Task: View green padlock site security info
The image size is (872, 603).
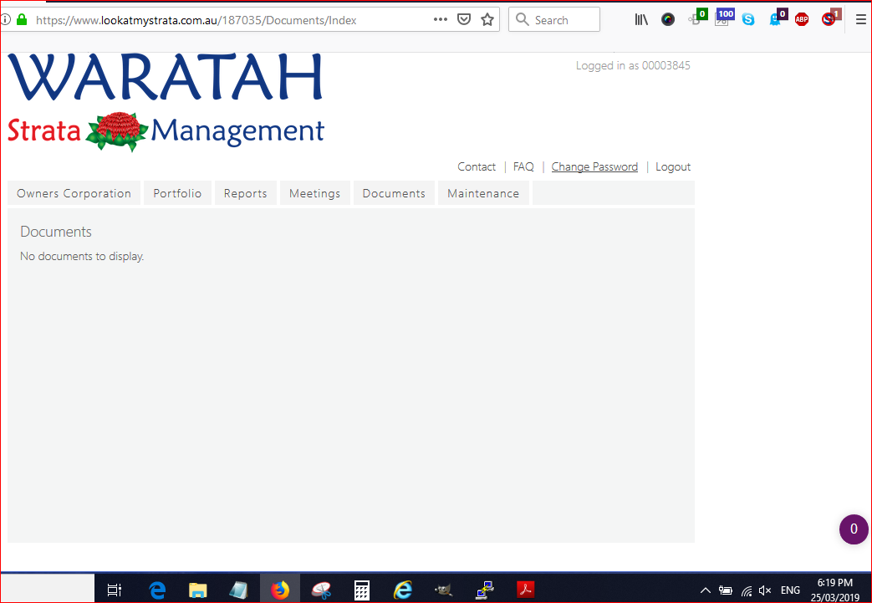Action: pyautogui.click(x=22, y=20)
